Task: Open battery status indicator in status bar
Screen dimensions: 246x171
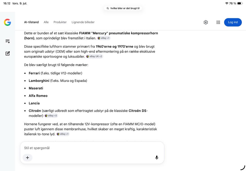Action: pyautogui.click(x=240, y=3)
